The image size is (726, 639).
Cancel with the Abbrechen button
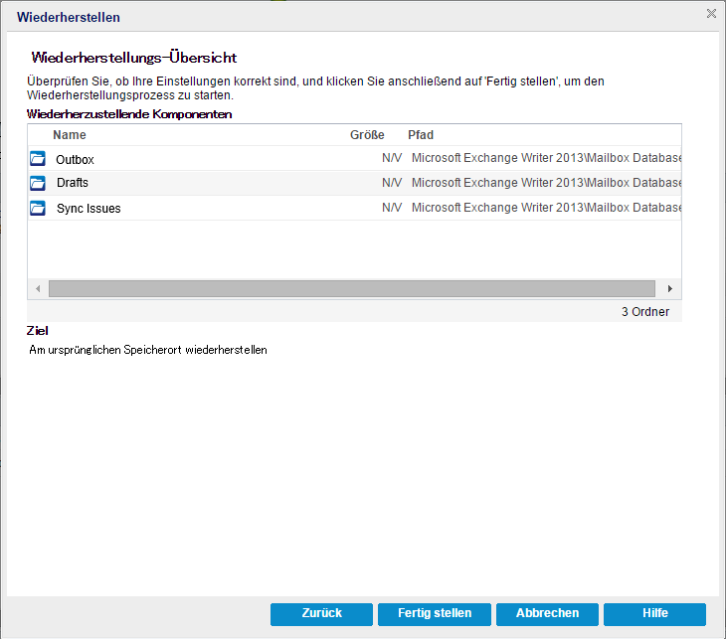(547, 614)
